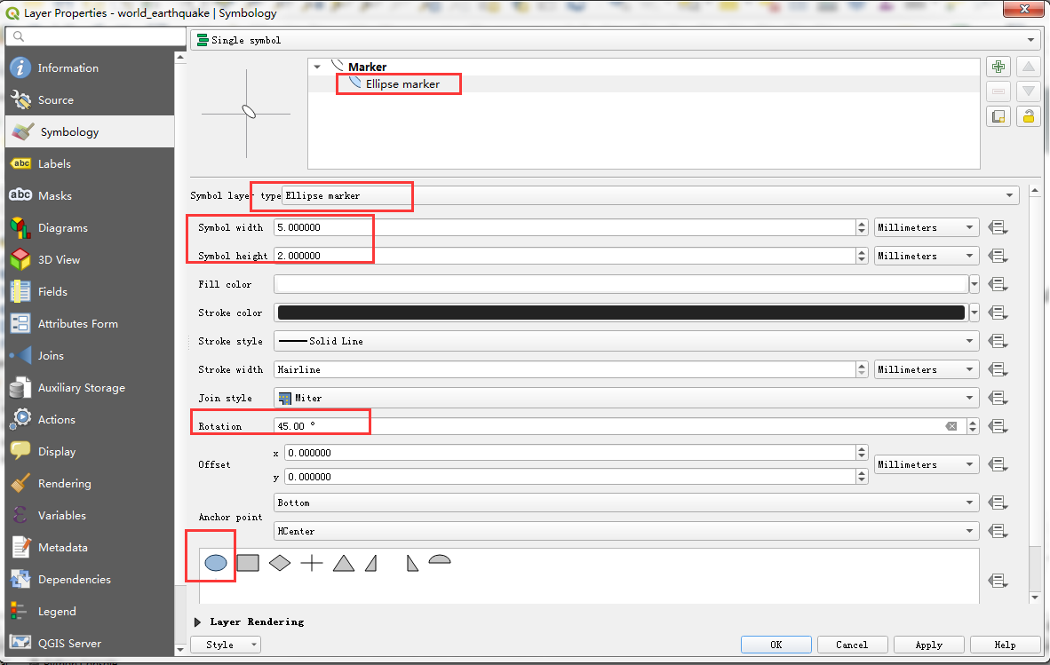
Task: Open data-defined override for Fill color
Action: 998,284
